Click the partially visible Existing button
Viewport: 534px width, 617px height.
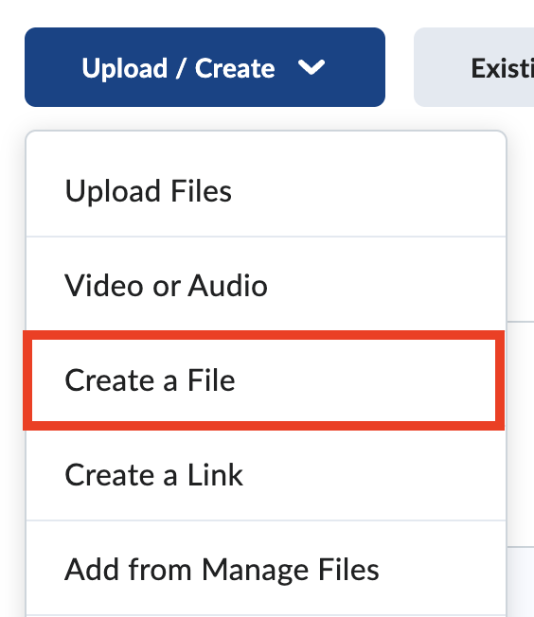[474, 67]
